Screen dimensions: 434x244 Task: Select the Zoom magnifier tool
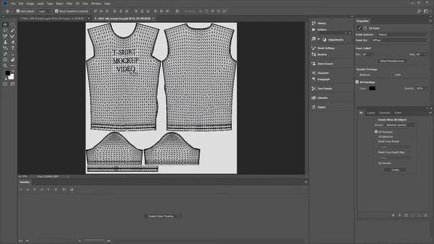click(x=5, y=66)
